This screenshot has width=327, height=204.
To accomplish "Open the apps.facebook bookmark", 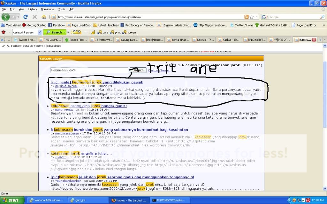I will 211,25.
